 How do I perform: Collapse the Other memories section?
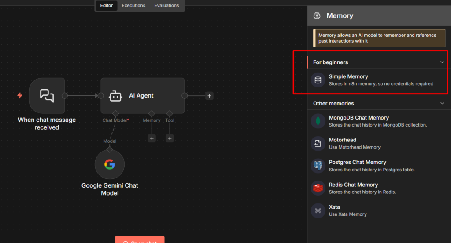pyautogui.click(x=442, y=103)
